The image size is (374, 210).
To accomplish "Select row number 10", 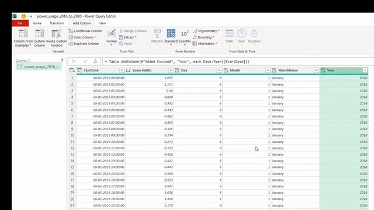I will (72, 135).
